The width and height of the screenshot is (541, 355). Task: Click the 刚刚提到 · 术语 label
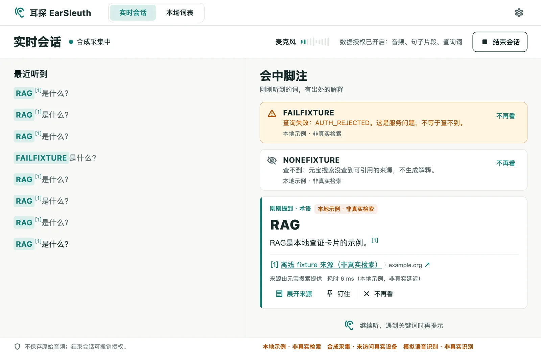(290, 209)
